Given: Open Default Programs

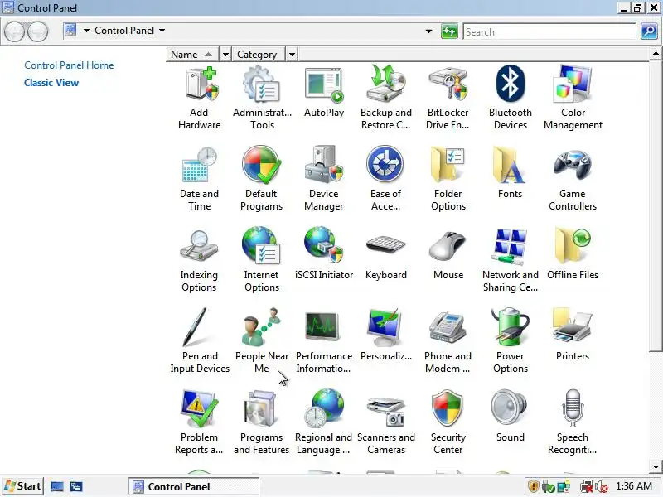Looking at the screenshot, I should 261,179.
